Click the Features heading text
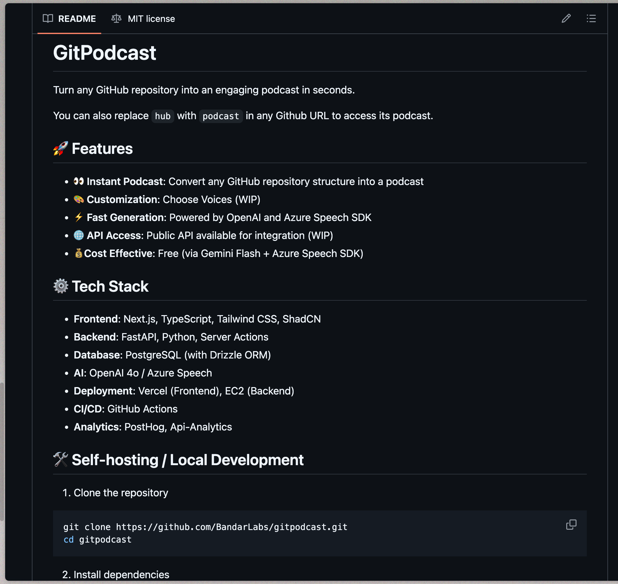The height and width of the screenshot is (584, 618). pyautogui.click(x=102, y=148)
